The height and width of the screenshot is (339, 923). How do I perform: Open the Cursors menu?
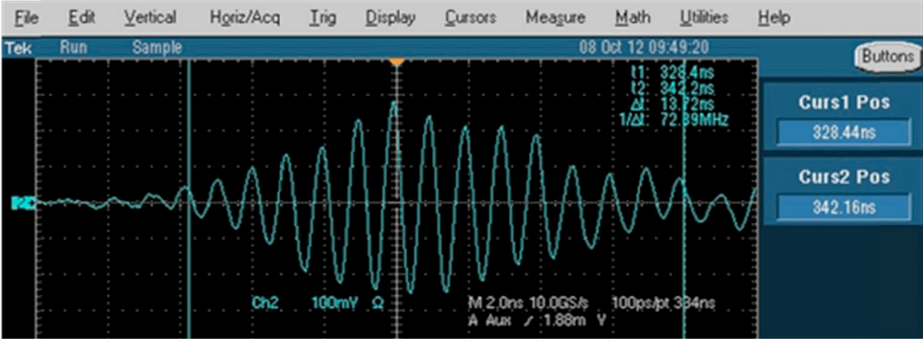pos(470,18)
